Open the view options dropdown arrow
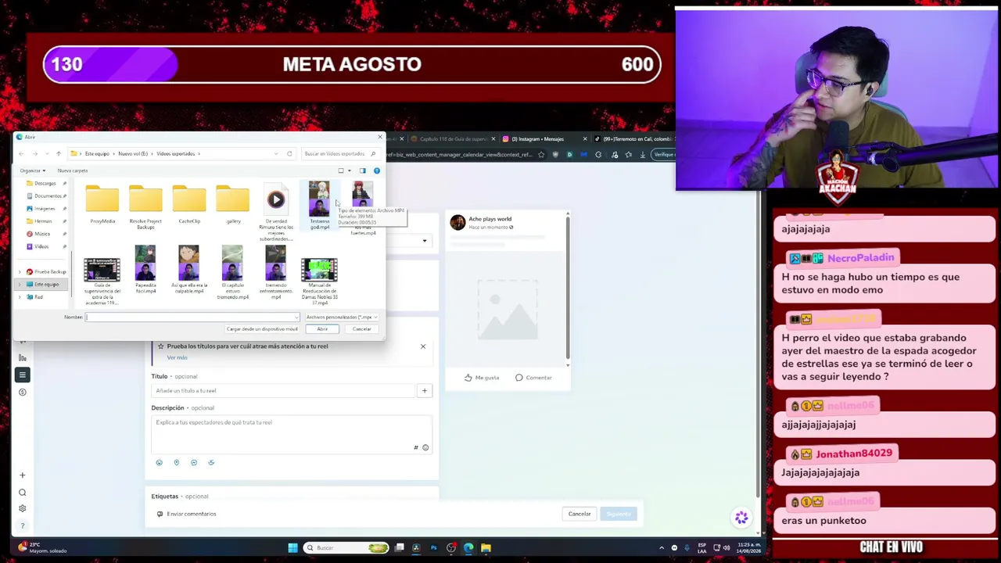Image resolution: width=1001 pixels, height=563 pixels. (350, 170)
